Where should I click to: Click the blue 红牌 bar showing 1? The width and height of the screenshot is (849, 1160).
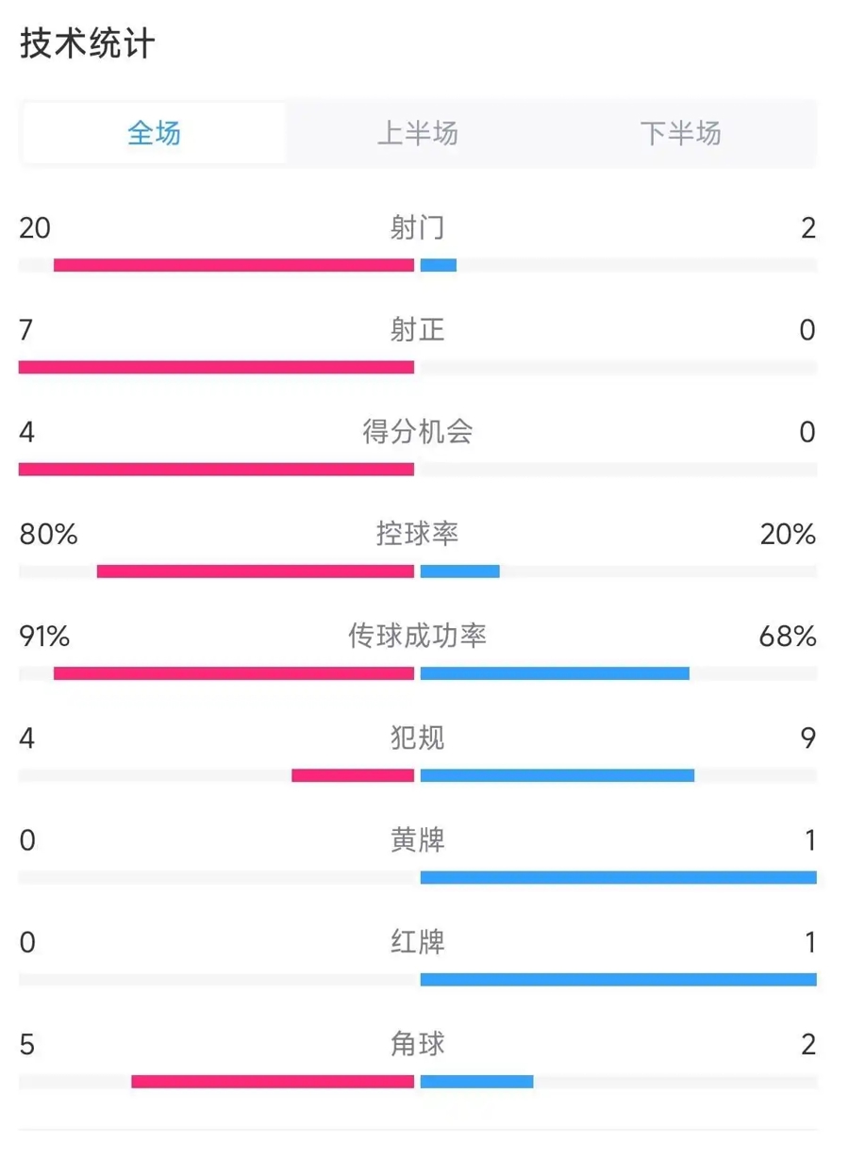(619, 980)
